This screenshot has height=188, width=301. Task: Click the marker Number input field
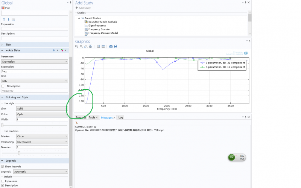42,147
